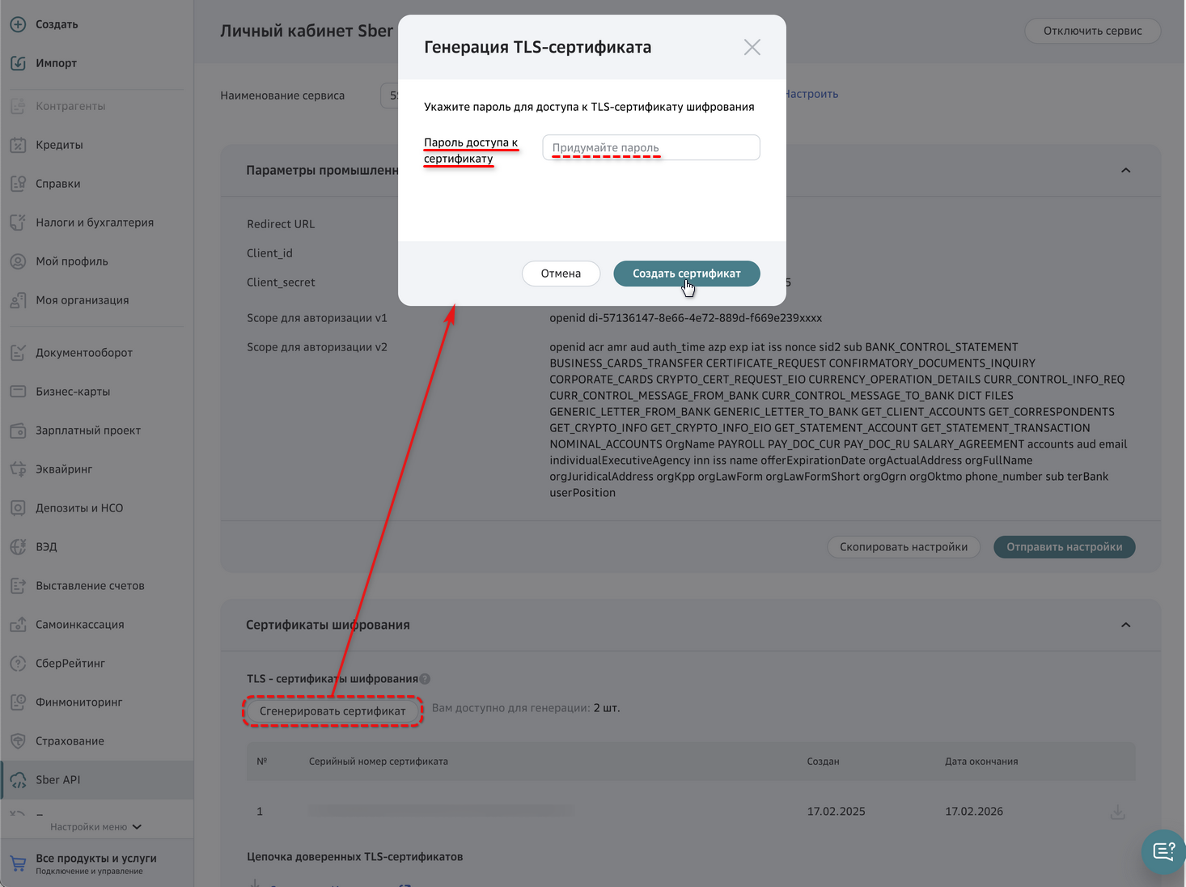
Task: Click the Настроить link
Action: point(810,94)
